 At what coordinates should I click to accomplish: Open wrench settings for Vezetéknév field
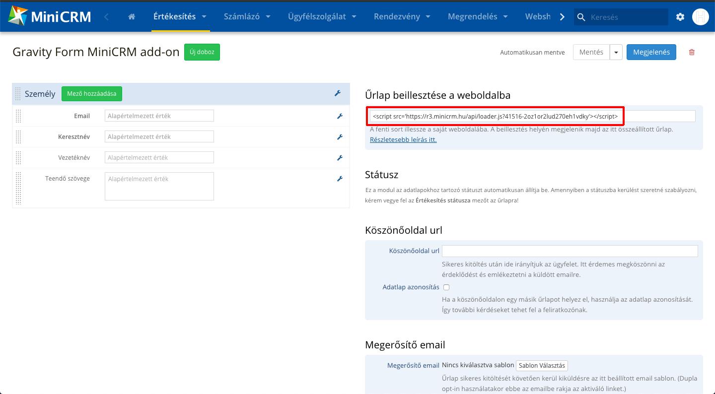click(340, 158)
